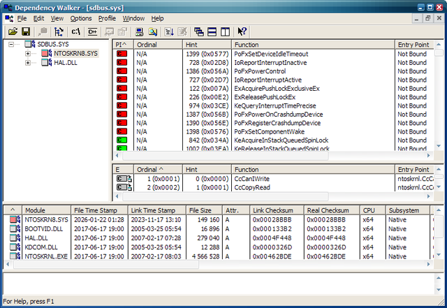Minimize the sdbus.sys child window
Image resolution: width=447 pixels, height=308 pixels.
click(417, 19)
